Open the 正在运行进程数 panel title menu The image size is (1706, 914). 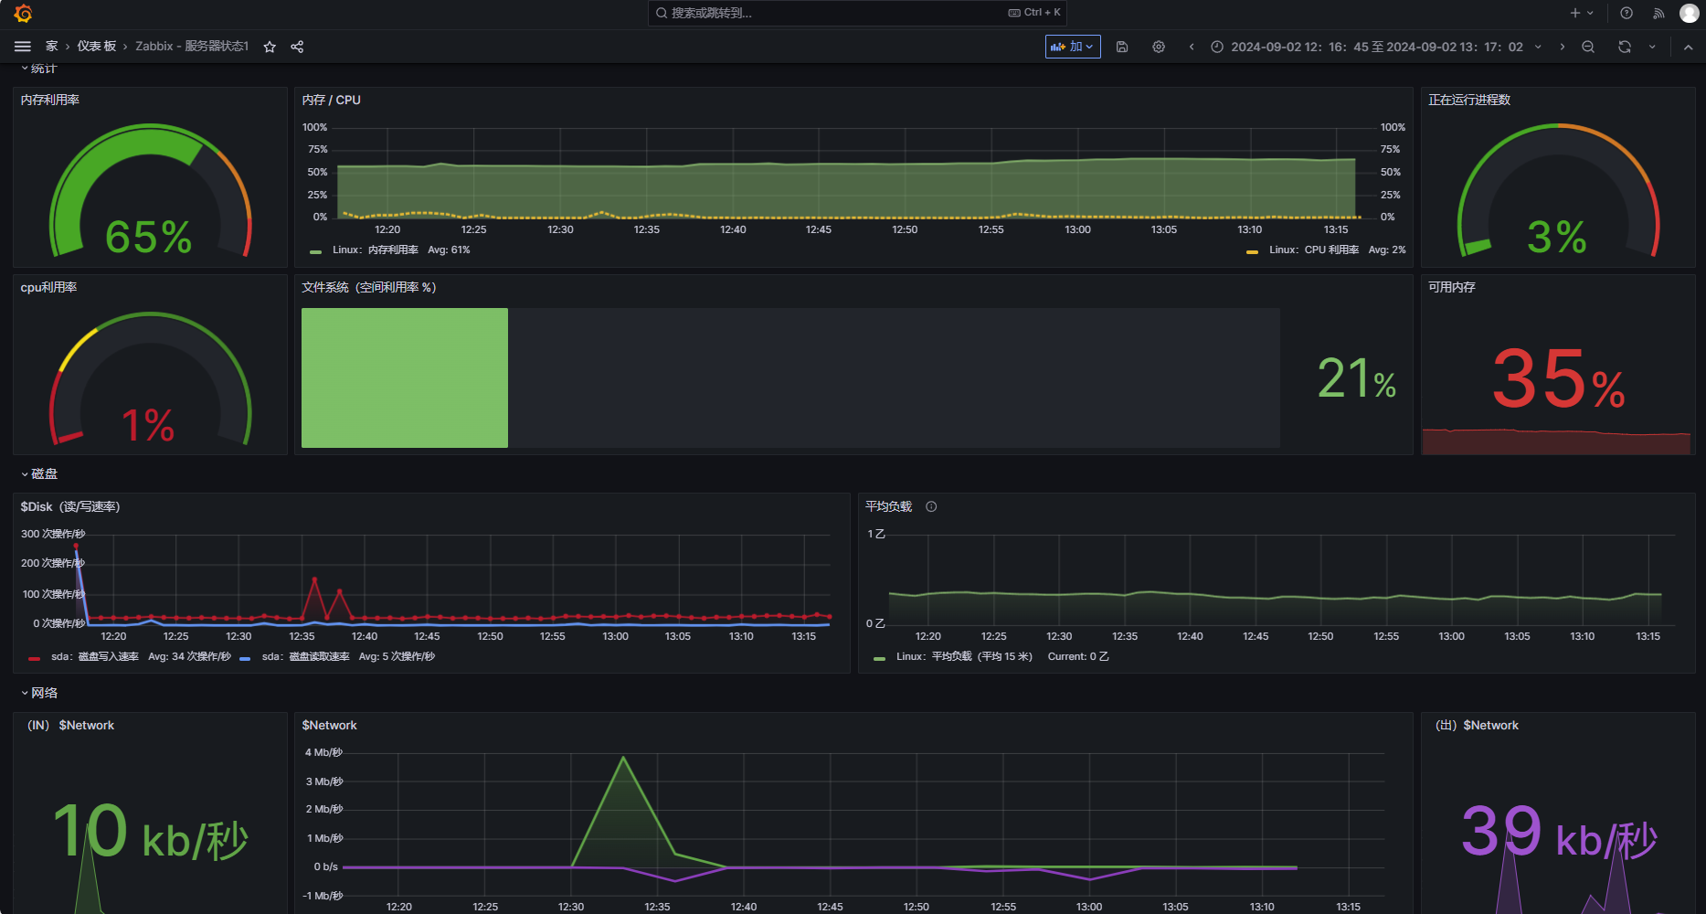(x=1469, y=100)
